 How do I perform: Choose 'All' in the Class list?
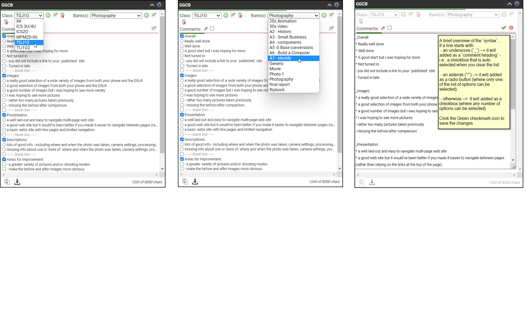pos(29,21)
